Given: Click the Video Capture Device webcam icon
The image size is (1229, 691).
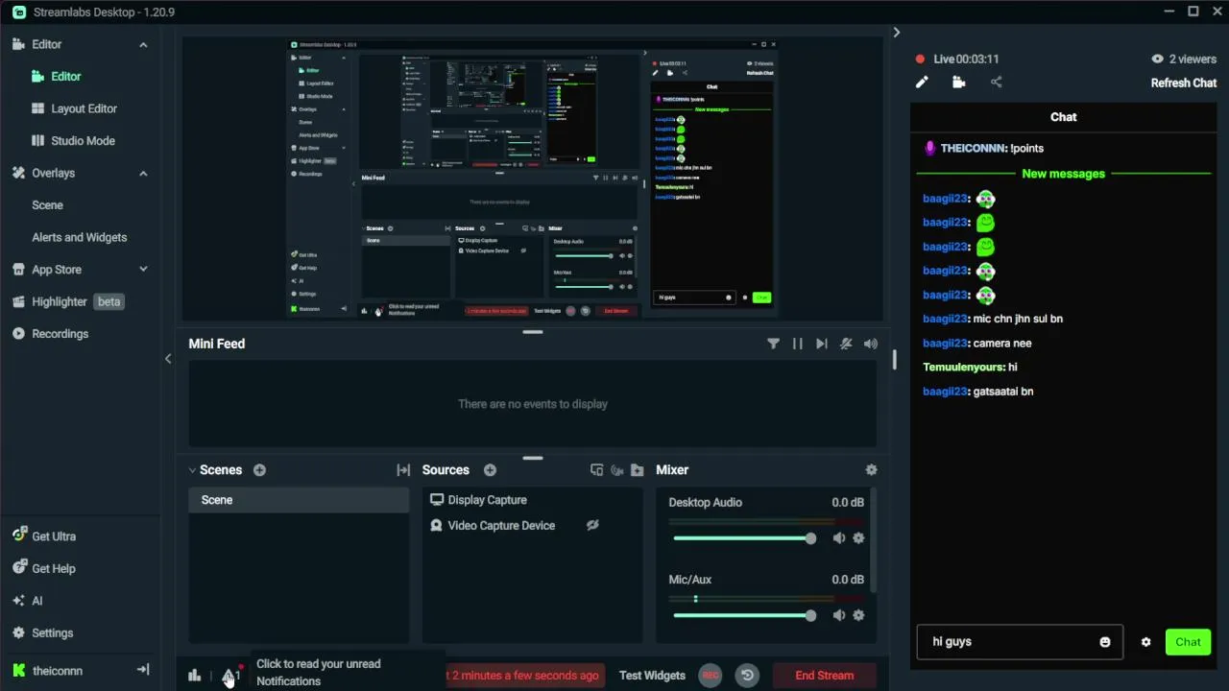Looking at the screenshot, I should tap(437, 526).
